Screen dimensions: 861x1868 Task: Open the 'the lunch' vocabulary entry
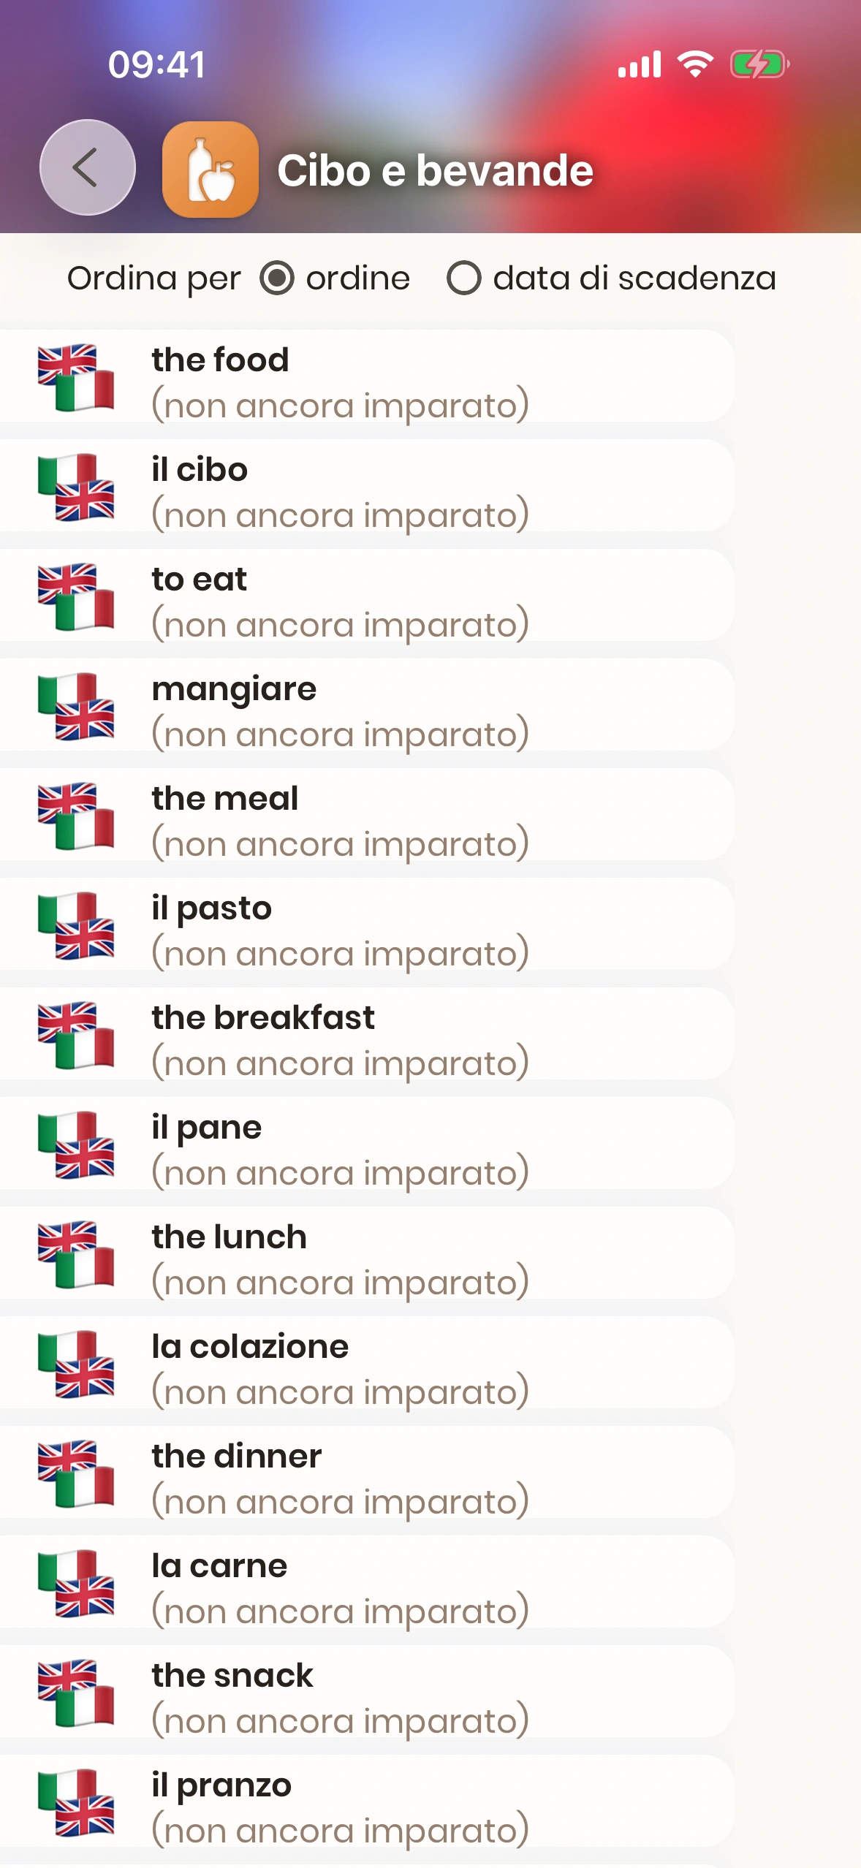point(365,1254)
